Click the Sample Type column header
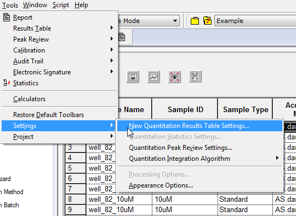This screenshot has width=296, height=216. point(245,109)
